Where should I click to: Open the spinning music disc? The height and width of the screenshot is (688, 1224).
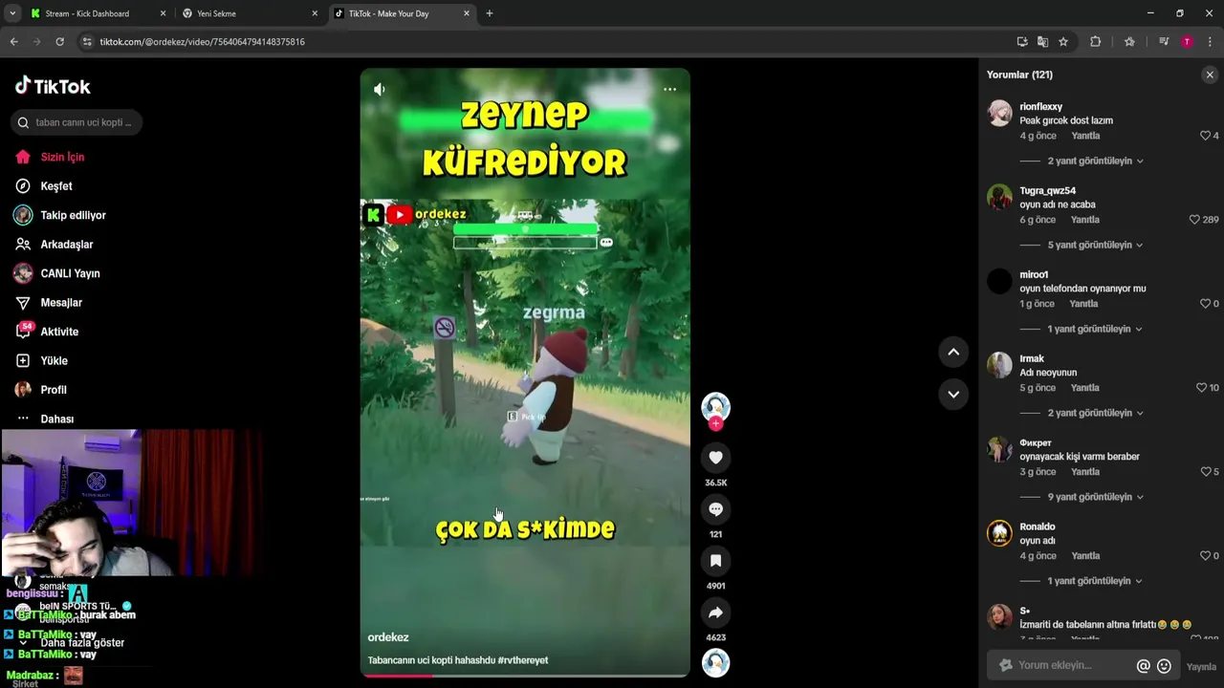click(715, 662)
